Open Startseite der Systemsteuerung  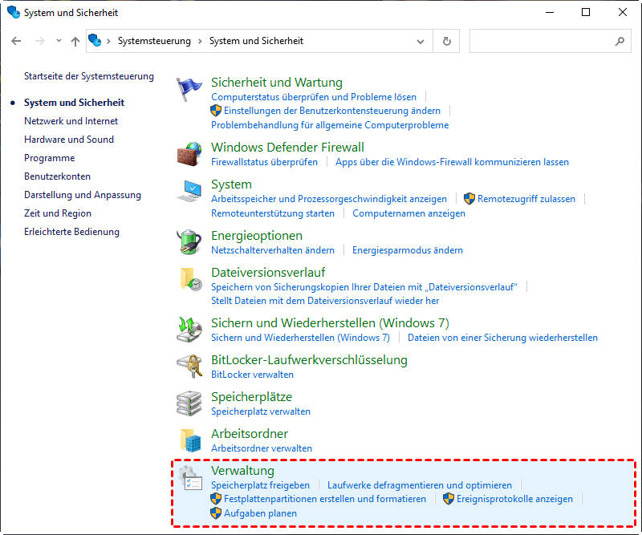[x=89, y=76]
